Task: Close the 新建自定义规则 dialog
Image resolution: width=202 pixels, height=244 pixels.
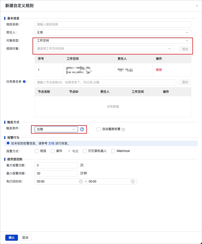Action: point(197,6)
